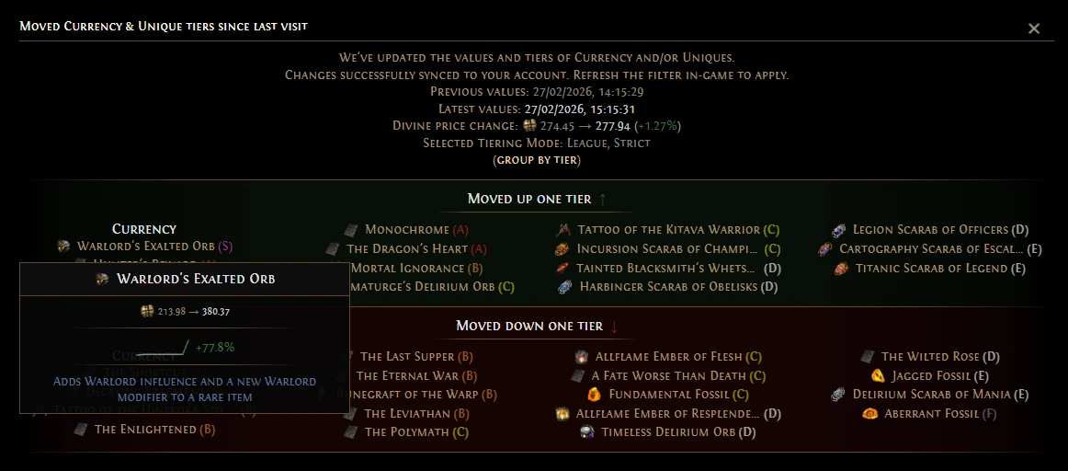This screenshot has width=1068, height=471.
Task: Click the Legion Scarab of Officers icon
Action: [x=838, y=230]
